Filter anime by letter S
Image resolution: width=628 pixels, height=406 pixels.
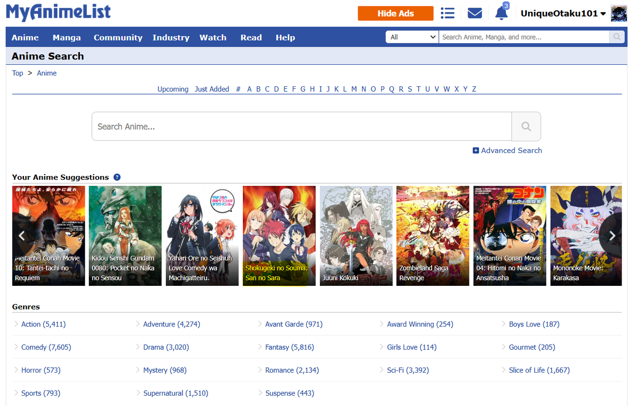(410, 89)
